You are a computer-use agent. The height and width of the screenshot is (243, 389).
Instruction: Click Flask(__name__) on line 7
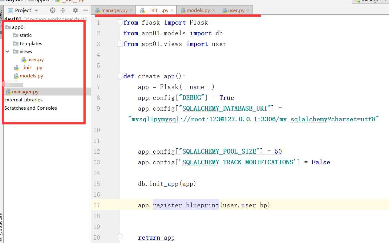187,87
